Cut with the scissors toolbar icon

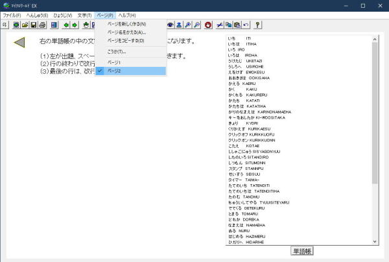(x=220, y=25)
